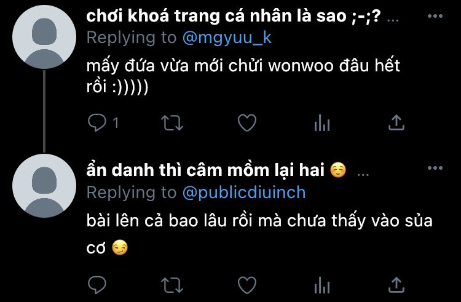This screenshot has width=461, height=302.
Task: Open the @mgyuu_k mention link
Action: pyautogui.click(x=227, y=38)
